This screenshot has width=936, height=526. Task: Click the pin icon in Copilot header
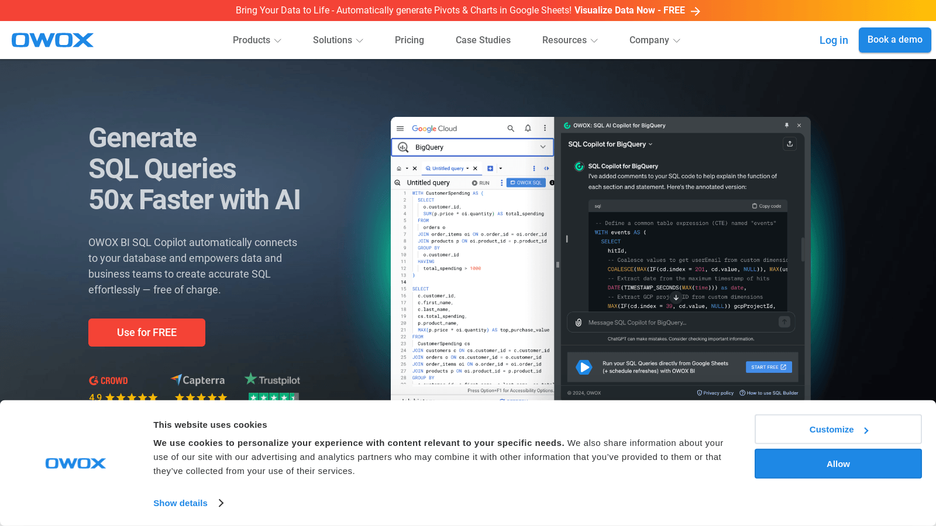point(787,125)
